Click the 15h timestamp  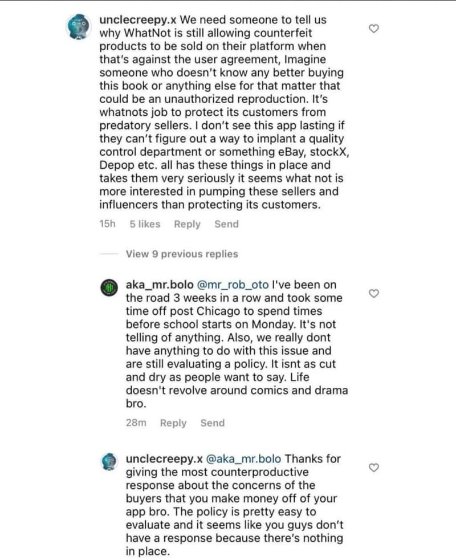pyautogui.click(x=108, y=224)
